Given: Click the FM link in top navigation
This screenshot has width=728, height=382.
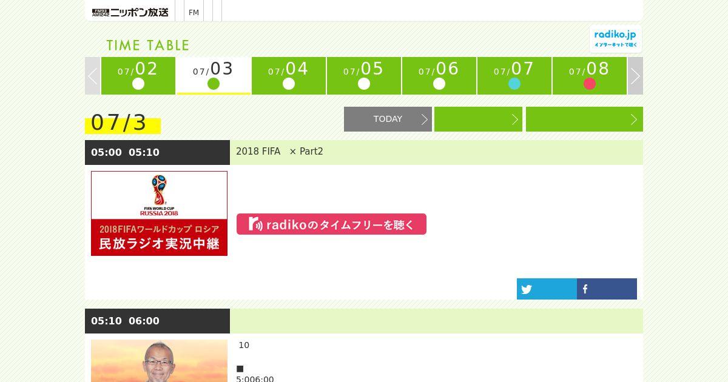Looking at the screenshot, I should (x=194, y=12).
